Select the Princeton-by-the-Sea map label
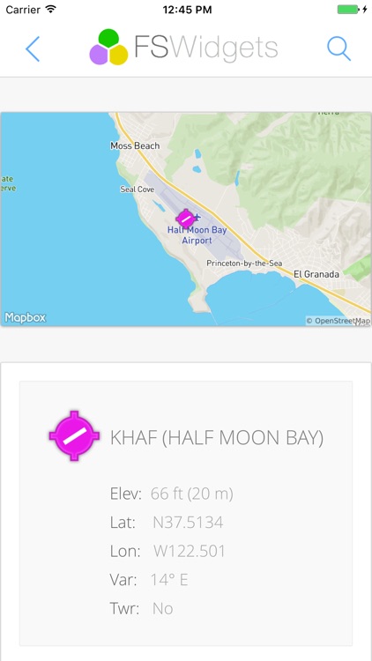Image resolution: width=372 pixels, height=661 pixels. point(244,263)
